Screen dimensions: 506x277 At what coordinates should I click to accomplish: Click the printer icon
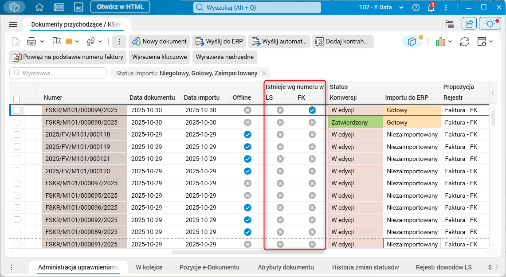pos(31,42)
